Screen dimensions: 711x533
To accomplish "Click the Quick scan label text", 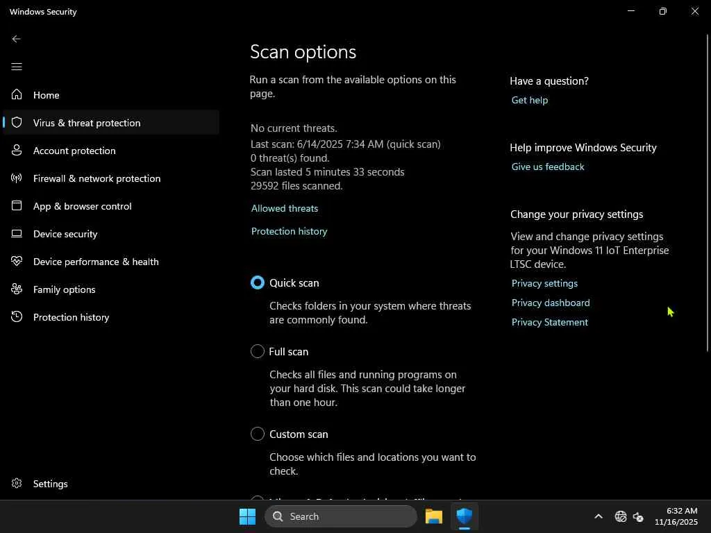I will tap(294, 283).
